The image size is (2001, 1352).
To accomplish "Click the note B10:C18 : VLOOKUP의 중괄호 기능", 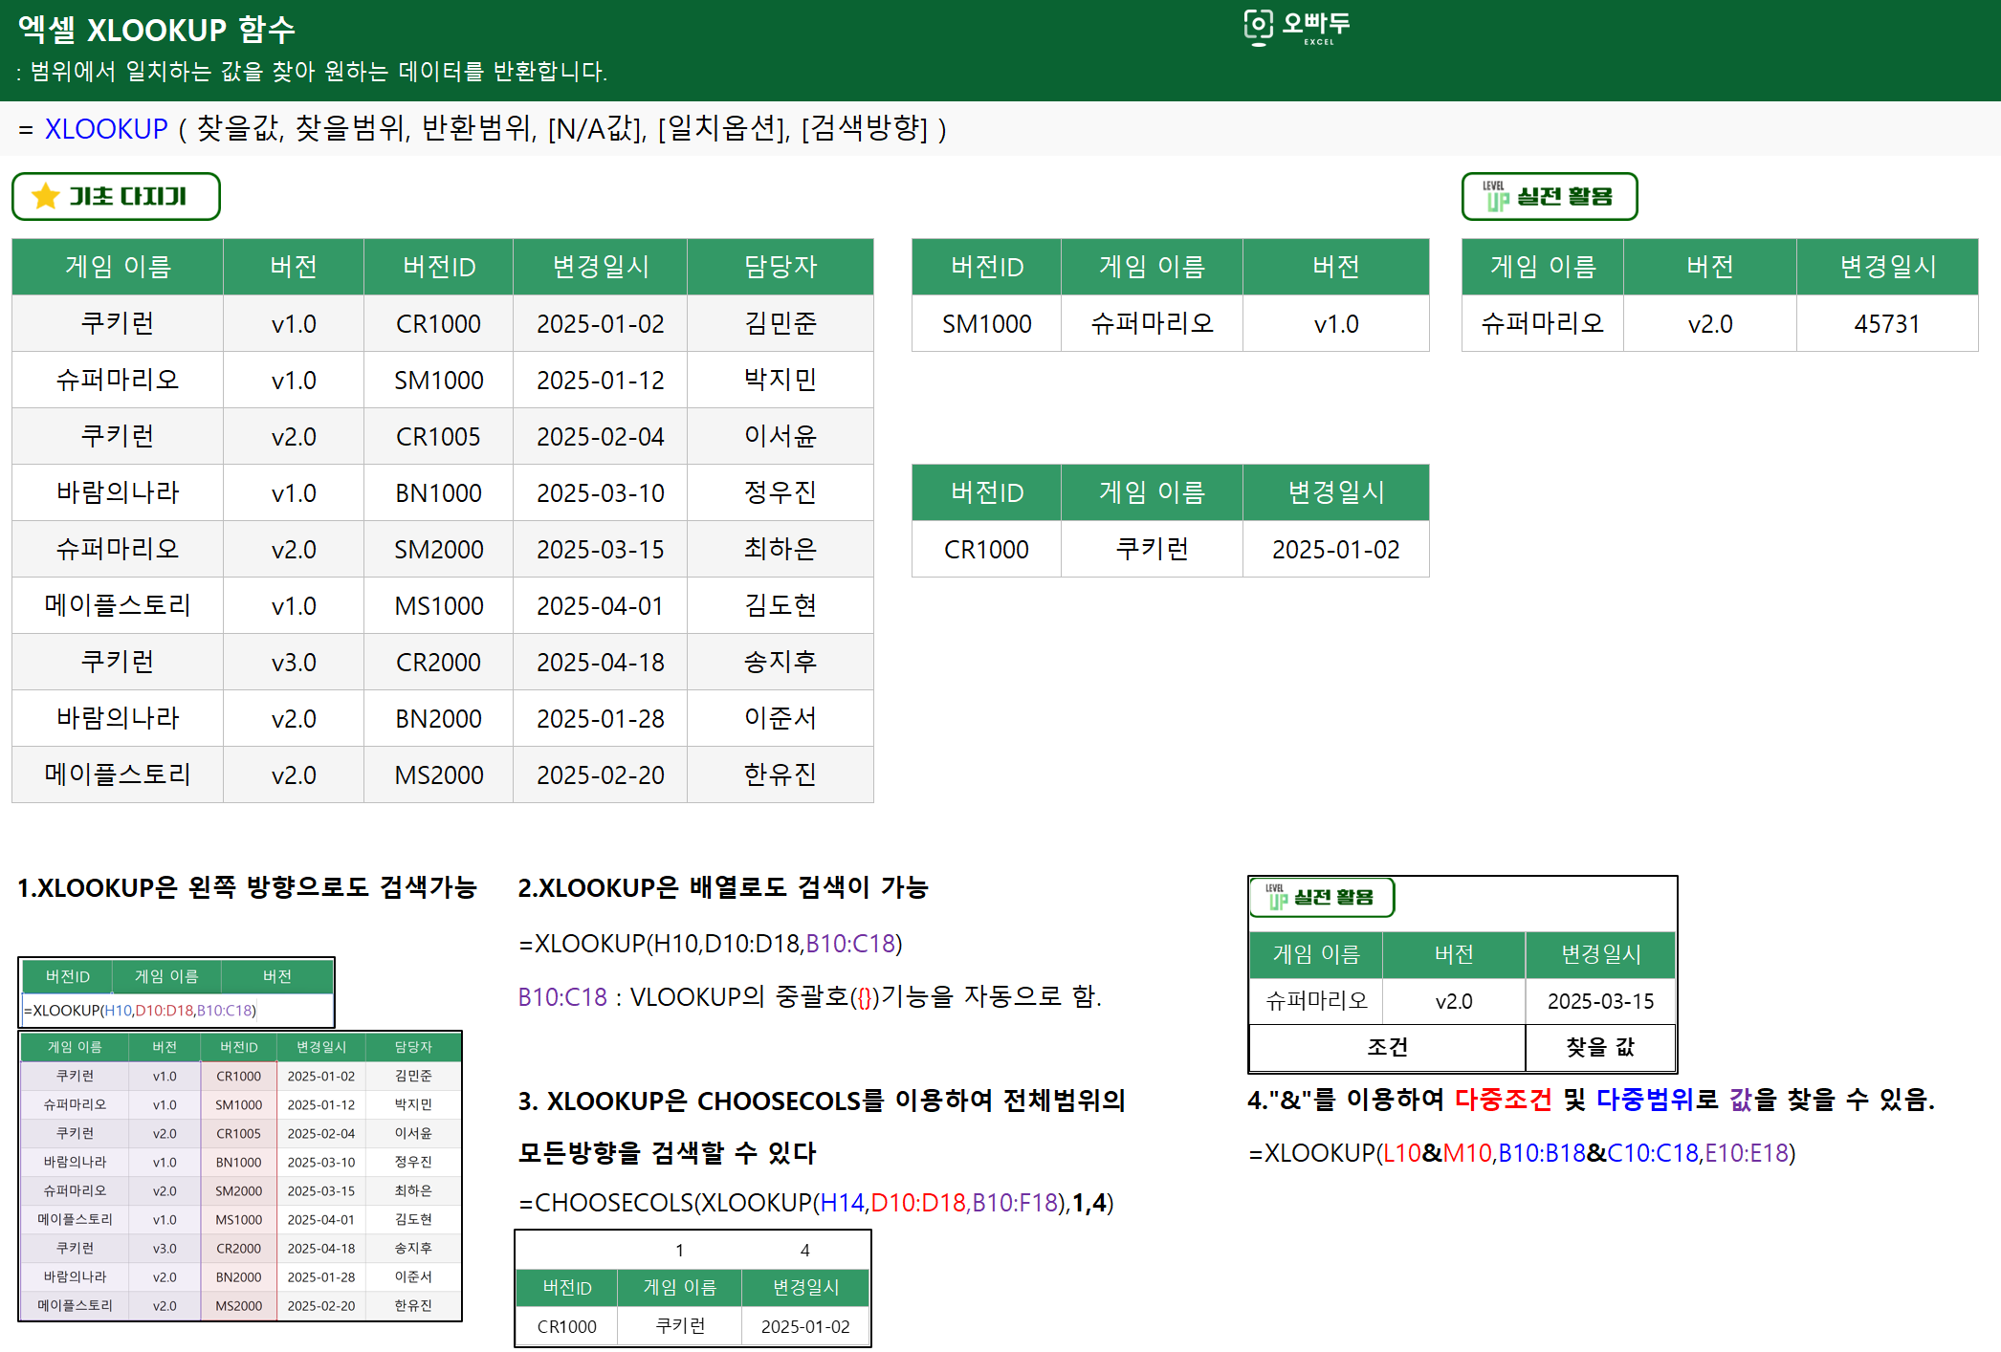I will [810, 997].
